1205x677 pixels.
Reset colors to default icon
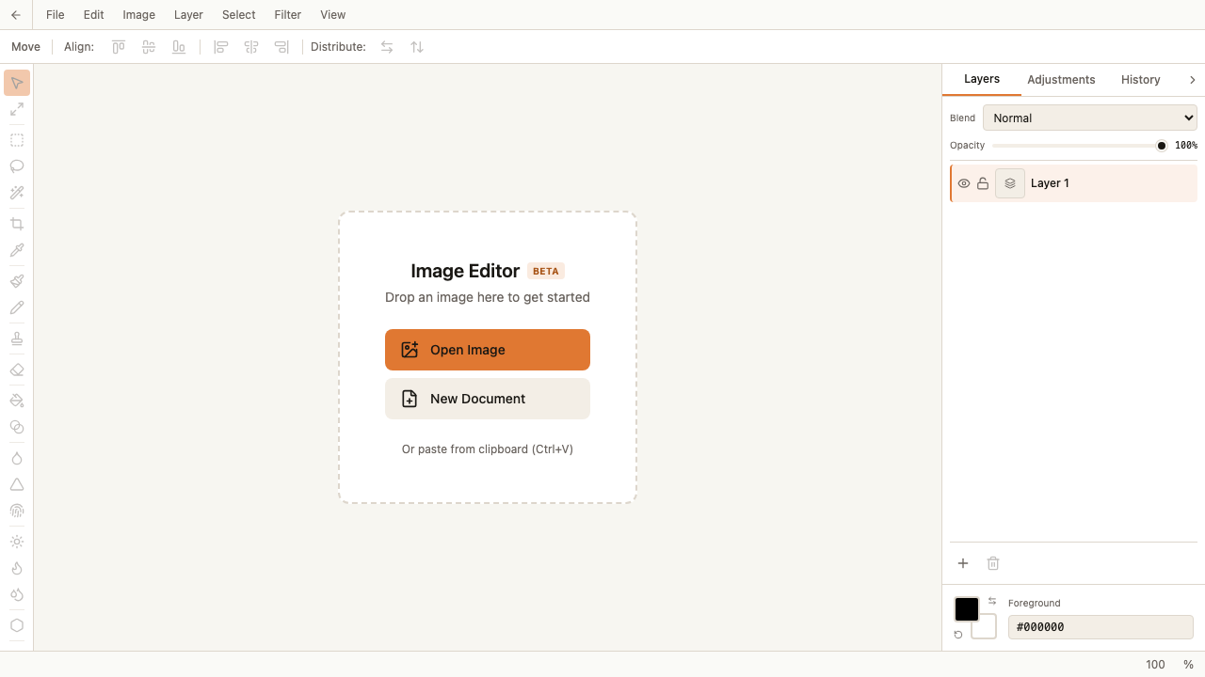958,635
